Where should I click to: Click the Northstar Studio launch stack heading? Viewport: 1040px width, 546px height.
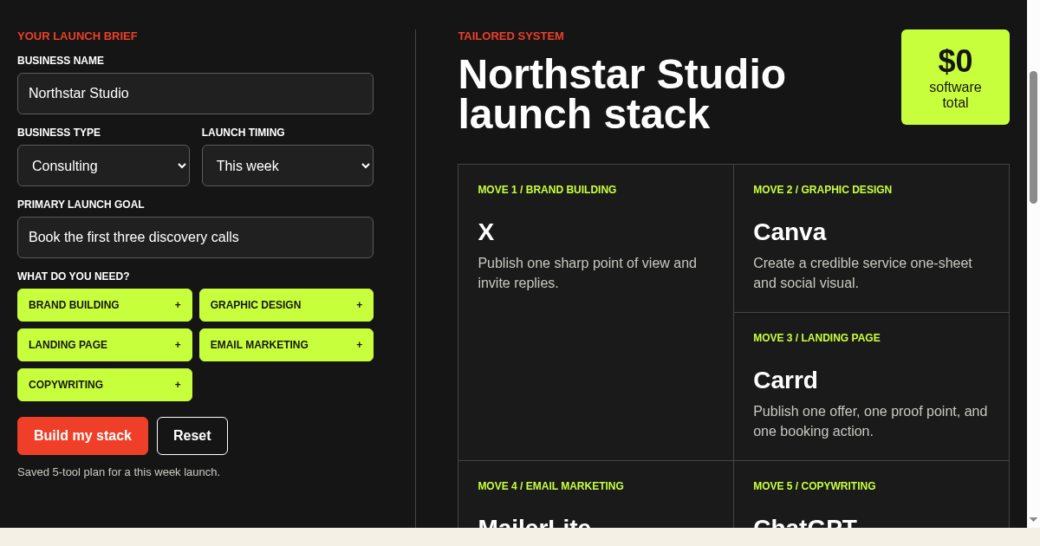[x=621, y=94]
